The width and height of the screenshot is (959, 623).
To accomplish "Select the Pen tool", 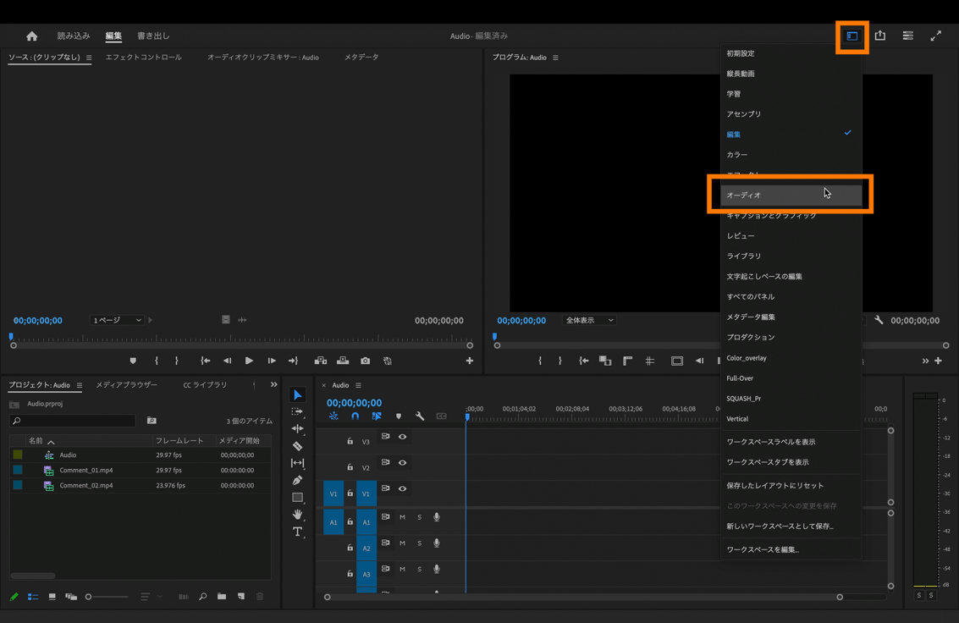I will [297, 480].
